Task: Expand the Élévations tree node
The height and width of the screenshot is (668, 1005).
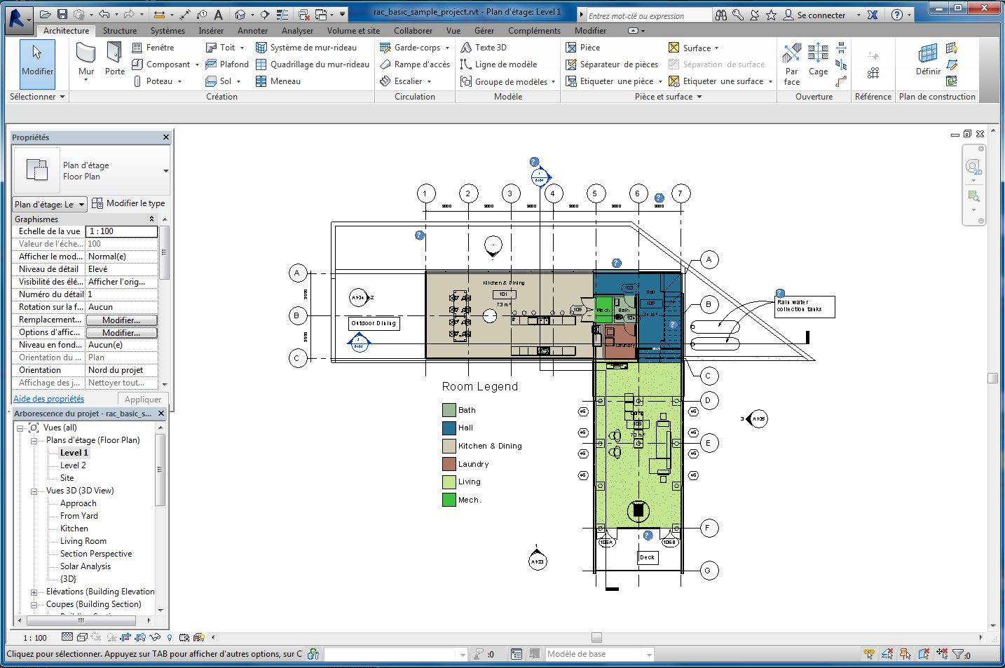Action: pyautogui.click(x=34, y=592)
